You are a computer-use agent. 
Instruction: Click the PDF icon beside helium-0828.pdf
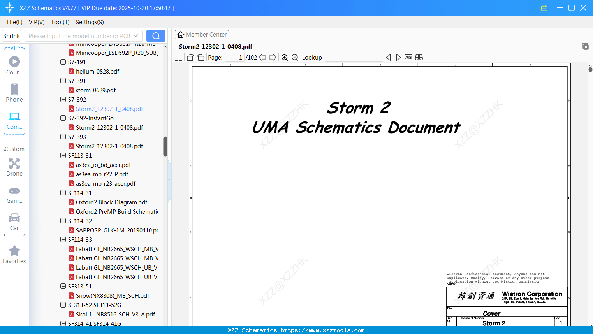click(72, 71)
